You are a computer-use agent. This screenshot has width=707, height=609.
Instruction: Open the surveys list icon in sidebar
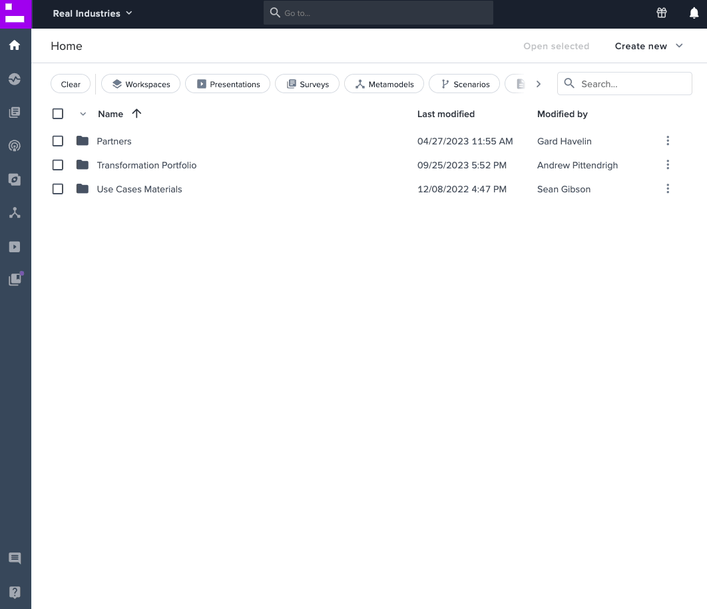pos(15,112)
